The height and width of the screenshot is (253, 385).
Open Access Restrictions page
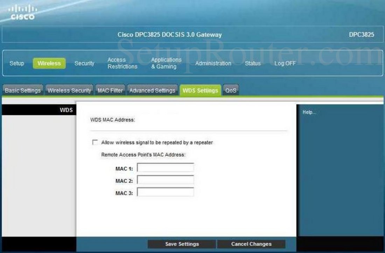122,63
